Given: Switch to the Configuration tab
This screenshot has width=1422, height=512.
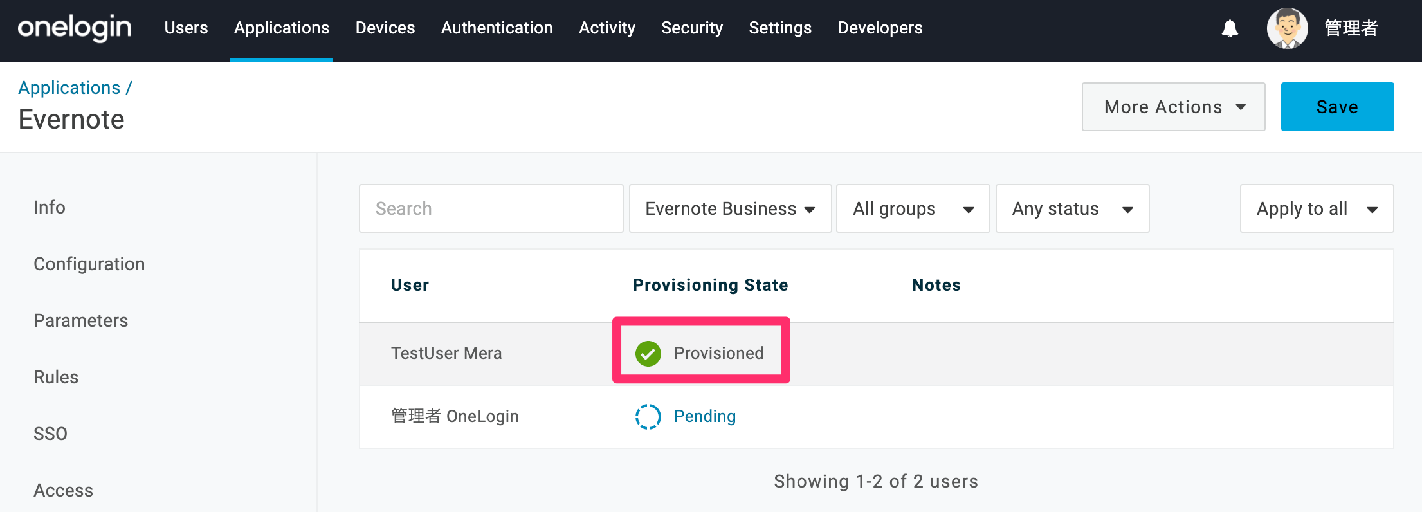Looking at the screenshot, I should point(89,264).
